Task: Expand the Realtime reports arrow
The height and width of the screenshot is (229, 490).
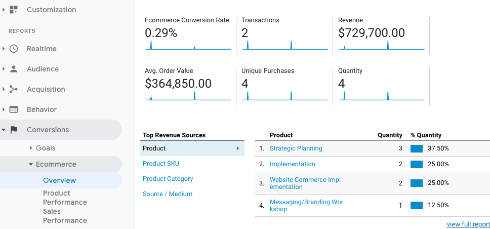Action: (4, 49)
